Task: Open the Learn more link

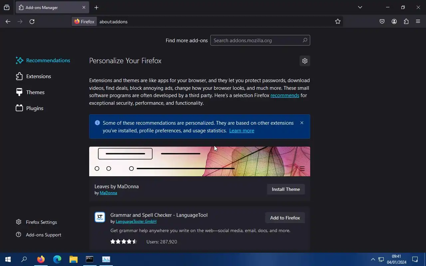Action: (242, 131)
